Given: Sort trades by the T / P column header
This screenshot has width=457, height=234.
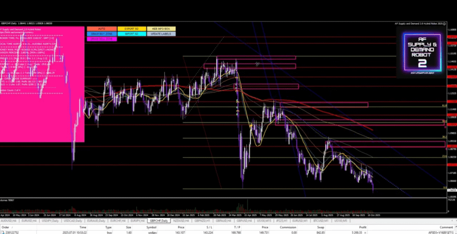Looking at the screenshot, I should click(x=237, y=227).
